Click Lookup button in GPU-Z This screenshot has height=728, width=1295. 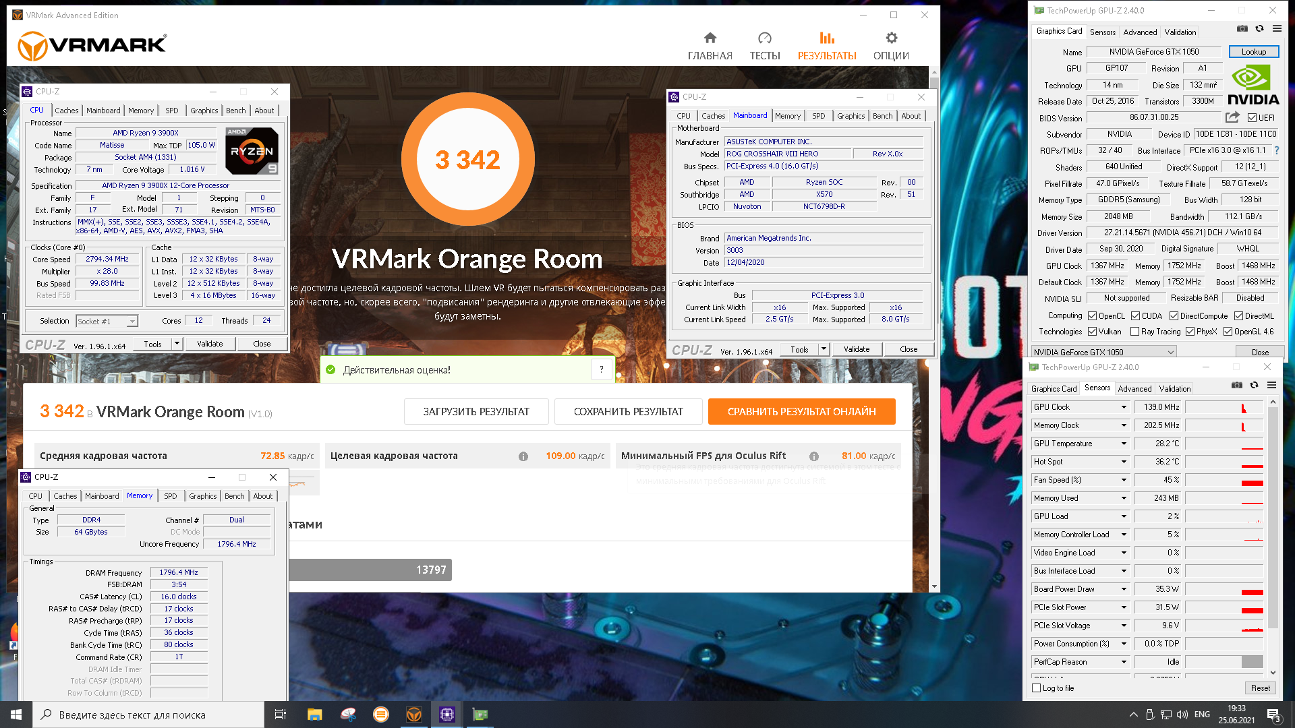tap(1253, 52)
